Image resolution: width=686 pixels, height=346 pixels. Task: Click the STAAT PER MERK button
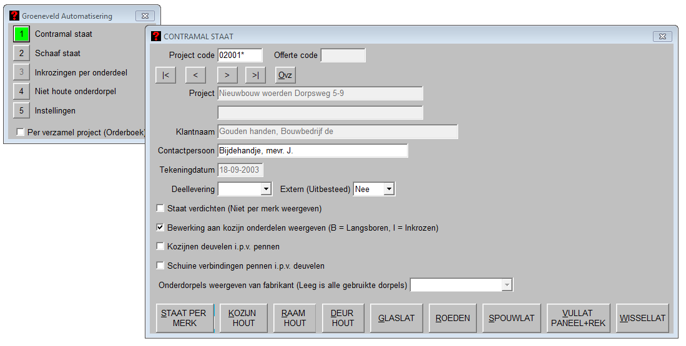click(x=185, y=318)
